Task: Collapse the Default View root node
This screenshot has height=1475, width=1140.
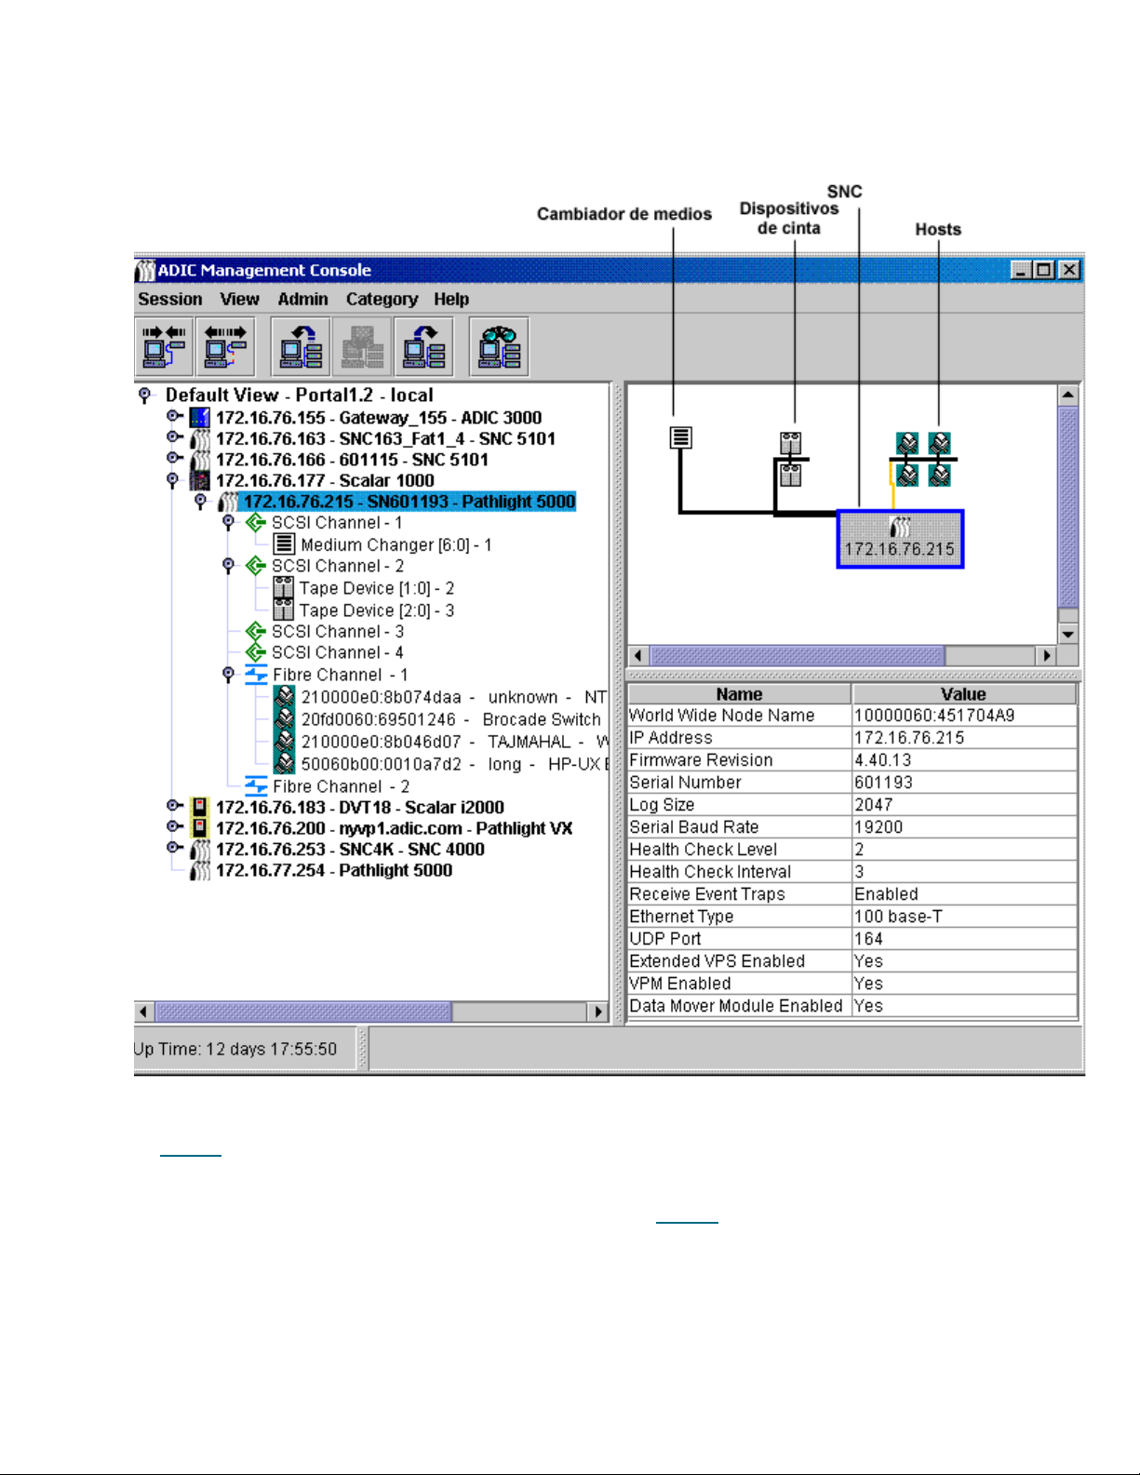Action: pos(144,396)
